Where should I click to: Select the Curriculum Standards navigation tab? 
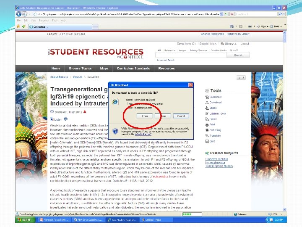click(133, 69)
